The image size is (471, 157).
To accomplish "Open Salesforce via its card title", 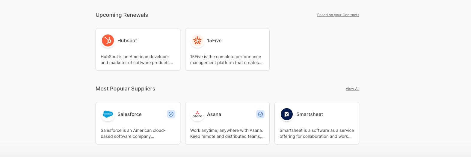I will 129,114.
